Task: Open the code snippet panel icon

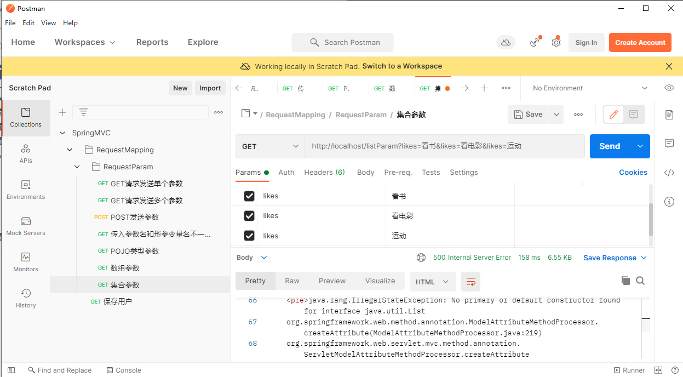Action: tap(669, 173)
